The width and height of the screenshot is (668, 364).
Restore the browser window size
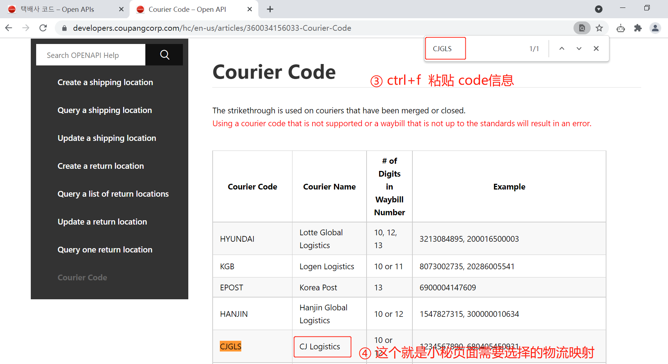point(647,8)
